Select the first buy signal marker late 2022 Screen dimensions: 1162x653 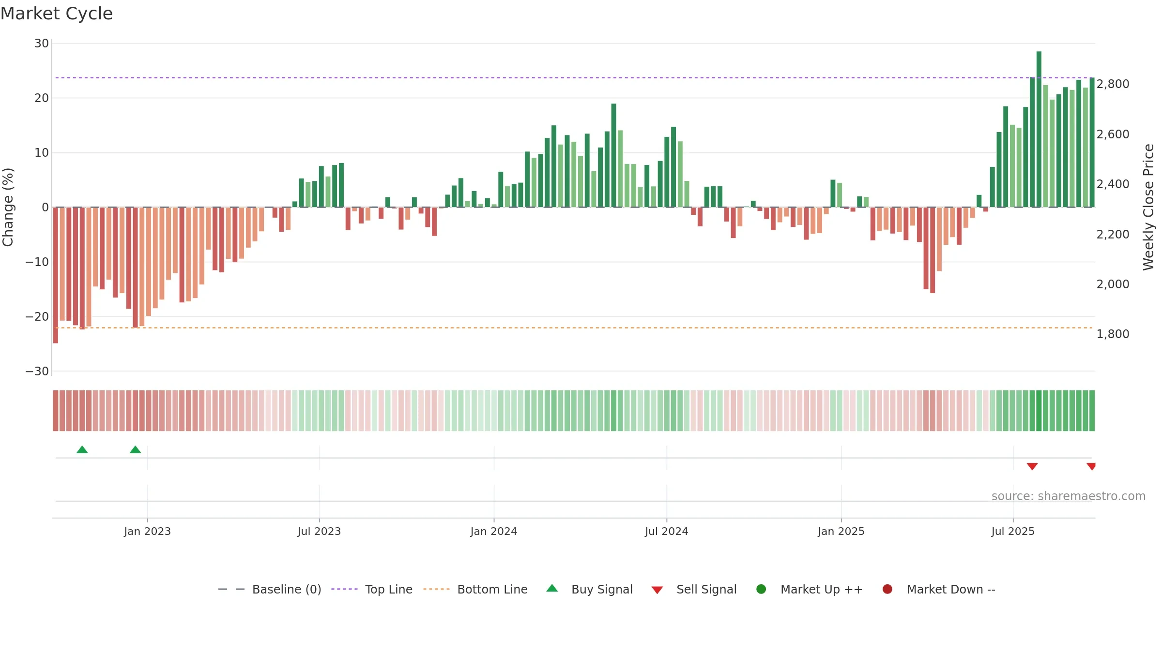[x=82, y=450]
